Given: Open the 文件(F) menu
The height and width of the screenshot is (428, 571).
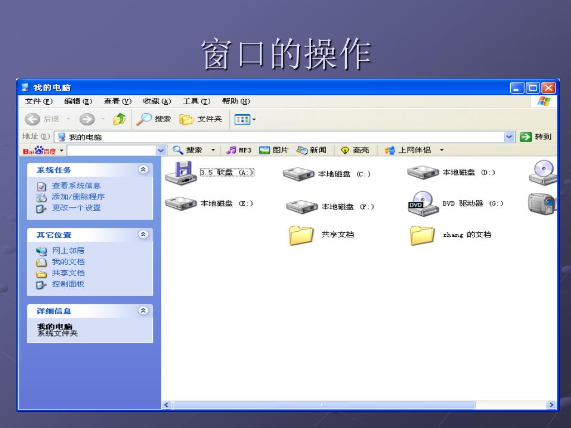Looking at the screenshot, I should 39,101.
